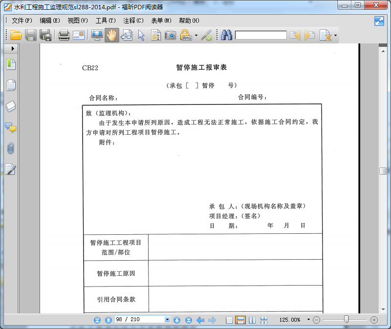Click the Find binoculars icon

pos(226,35)
